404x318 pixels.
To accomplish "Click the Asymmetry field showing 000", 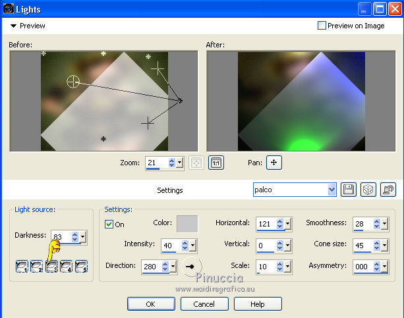I will (x=364, y=267).
